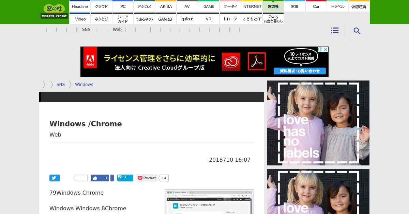Go to シニアガイド network tab

[123, 19]
